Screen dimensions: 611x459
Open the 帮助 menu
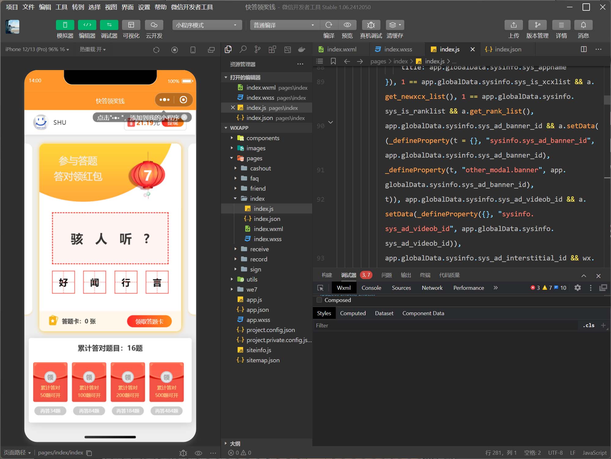point(160,7)
